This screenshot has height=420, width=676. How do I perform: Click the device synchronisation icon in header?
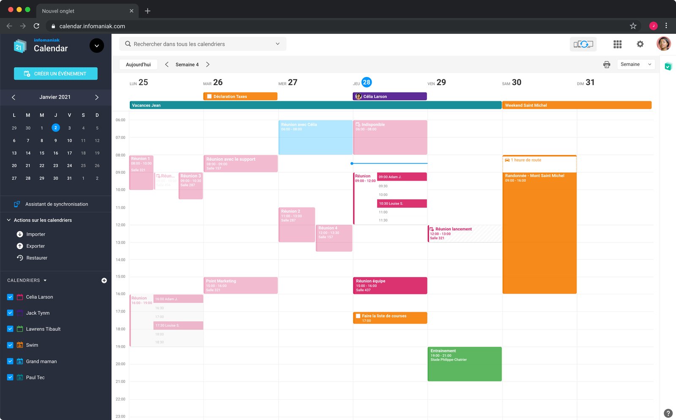(x=583, y=44)
